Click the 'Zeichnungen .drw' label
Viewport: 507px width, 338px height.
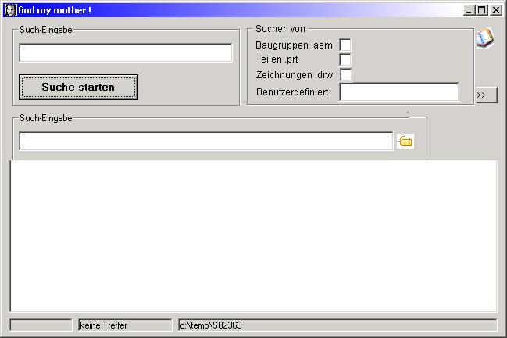coord(295,75)
